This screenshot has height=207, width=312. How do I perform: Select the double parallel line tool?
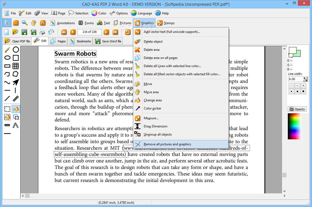16,98
